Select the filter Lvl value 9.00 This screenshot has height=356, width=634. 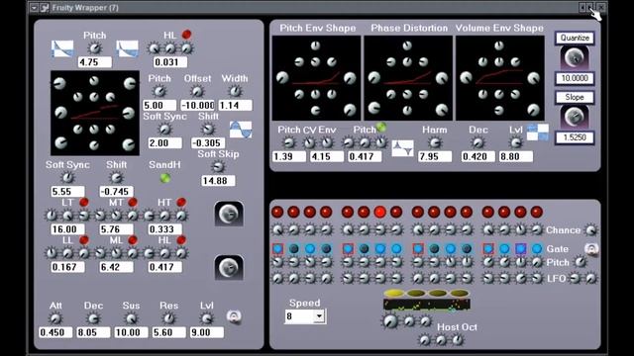tap(207, 332)
